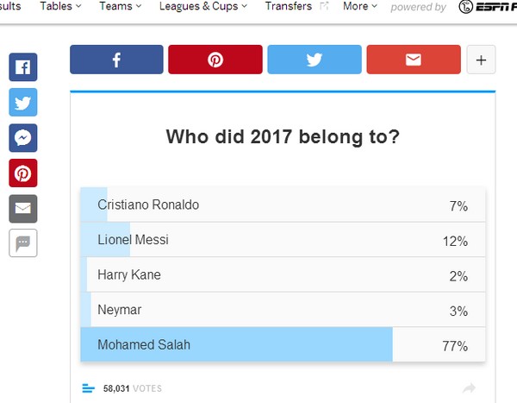Email the article from the sidebar envelope
The height and width of the screenshot is (403, 517).
point(23,209)
